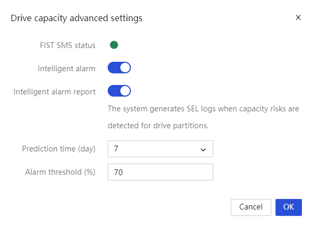This screenshot has height=228, width=313.
Task: Click the chevron arrow in Prediction time box
Action: coord(203,149)
